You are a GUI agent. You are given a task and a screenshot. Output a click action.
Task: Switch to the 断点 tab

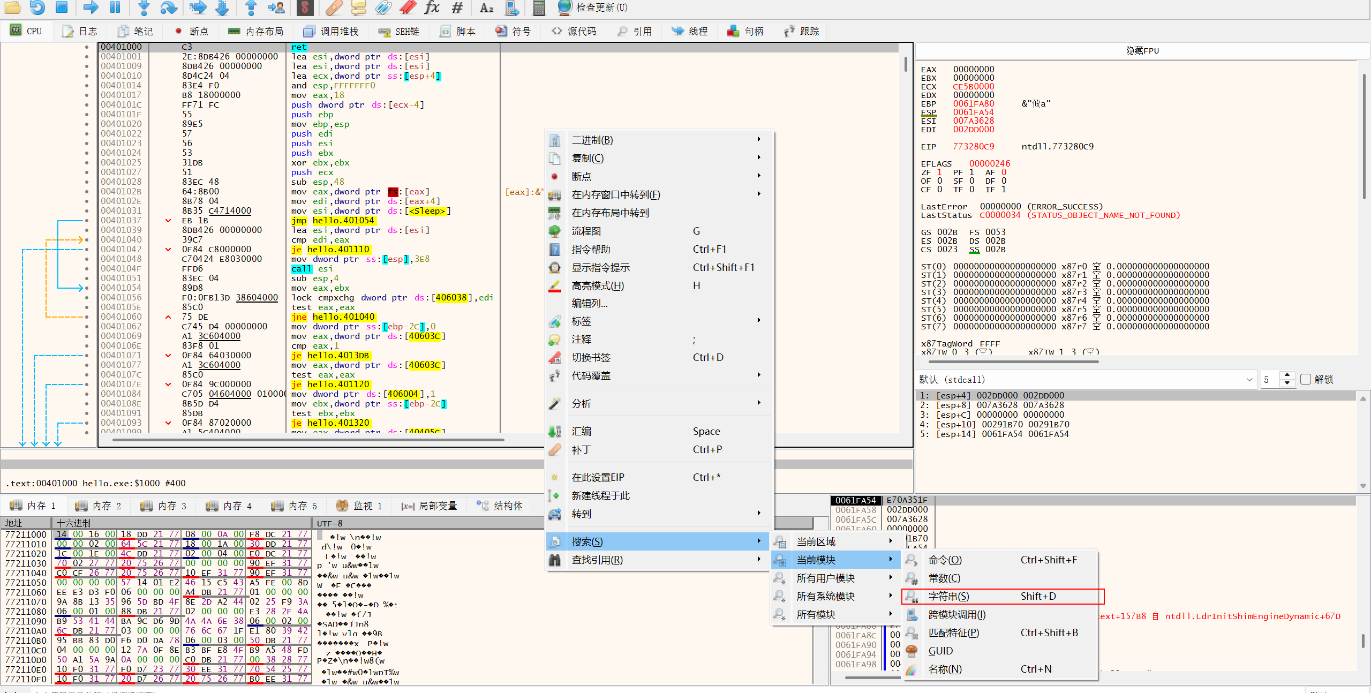(x=192, y=31)
